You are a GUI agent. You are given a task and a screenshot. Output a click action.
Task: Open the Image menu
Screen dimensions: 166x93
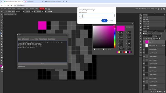(9, 9)
